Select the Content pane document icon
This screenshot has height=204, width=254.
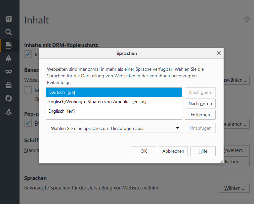pos(9,45)
